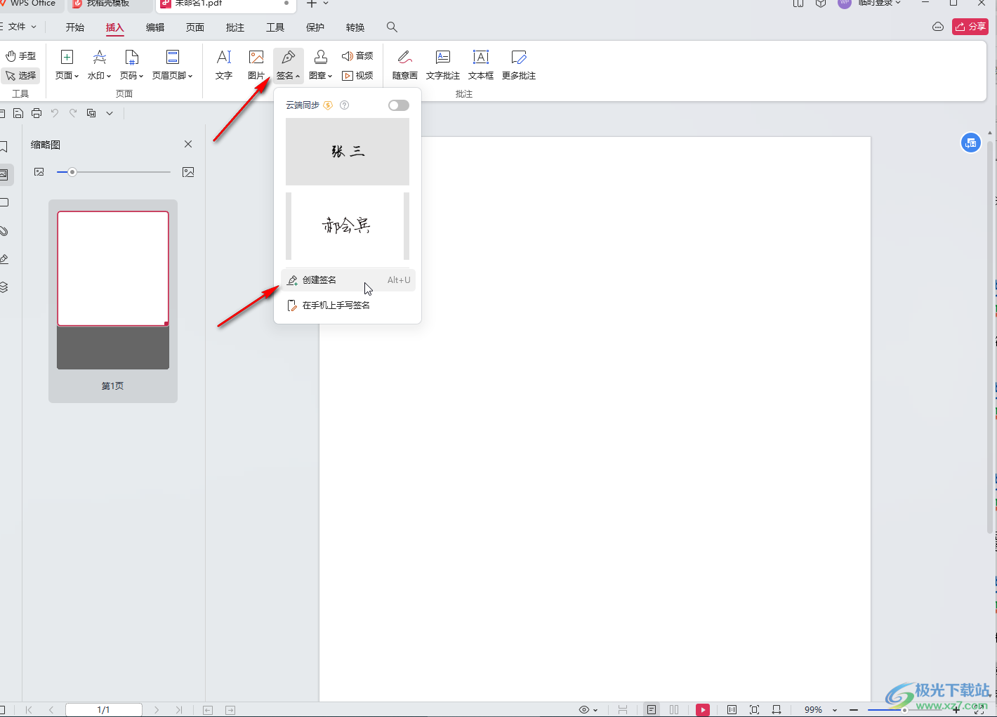Switch to the 转换 ribbon tab
This screenshot has width=997, height=717.
coord(355,27)
